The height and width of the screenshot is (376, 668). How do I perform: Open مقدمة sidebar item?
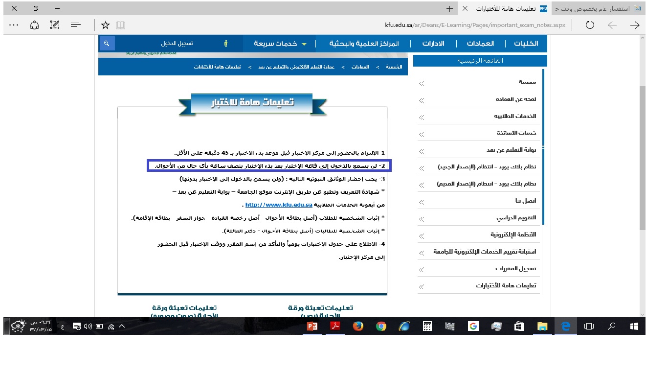click(528, 82)
